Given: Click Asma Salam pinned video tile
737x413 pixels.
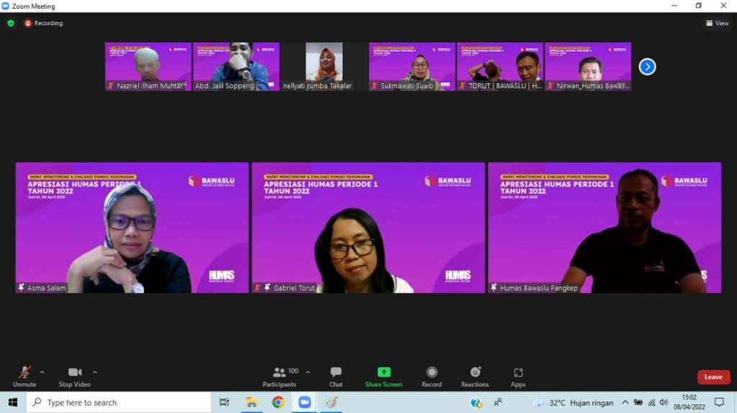Looking at the screenshot, I should [132, 228].
